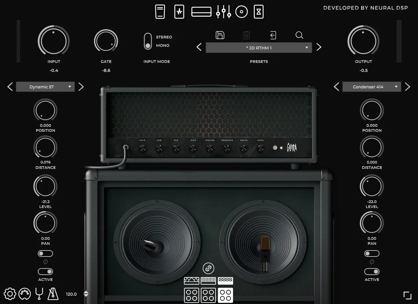
Task: Click the amp PRESENCE knob
Action: click(227, 148)
